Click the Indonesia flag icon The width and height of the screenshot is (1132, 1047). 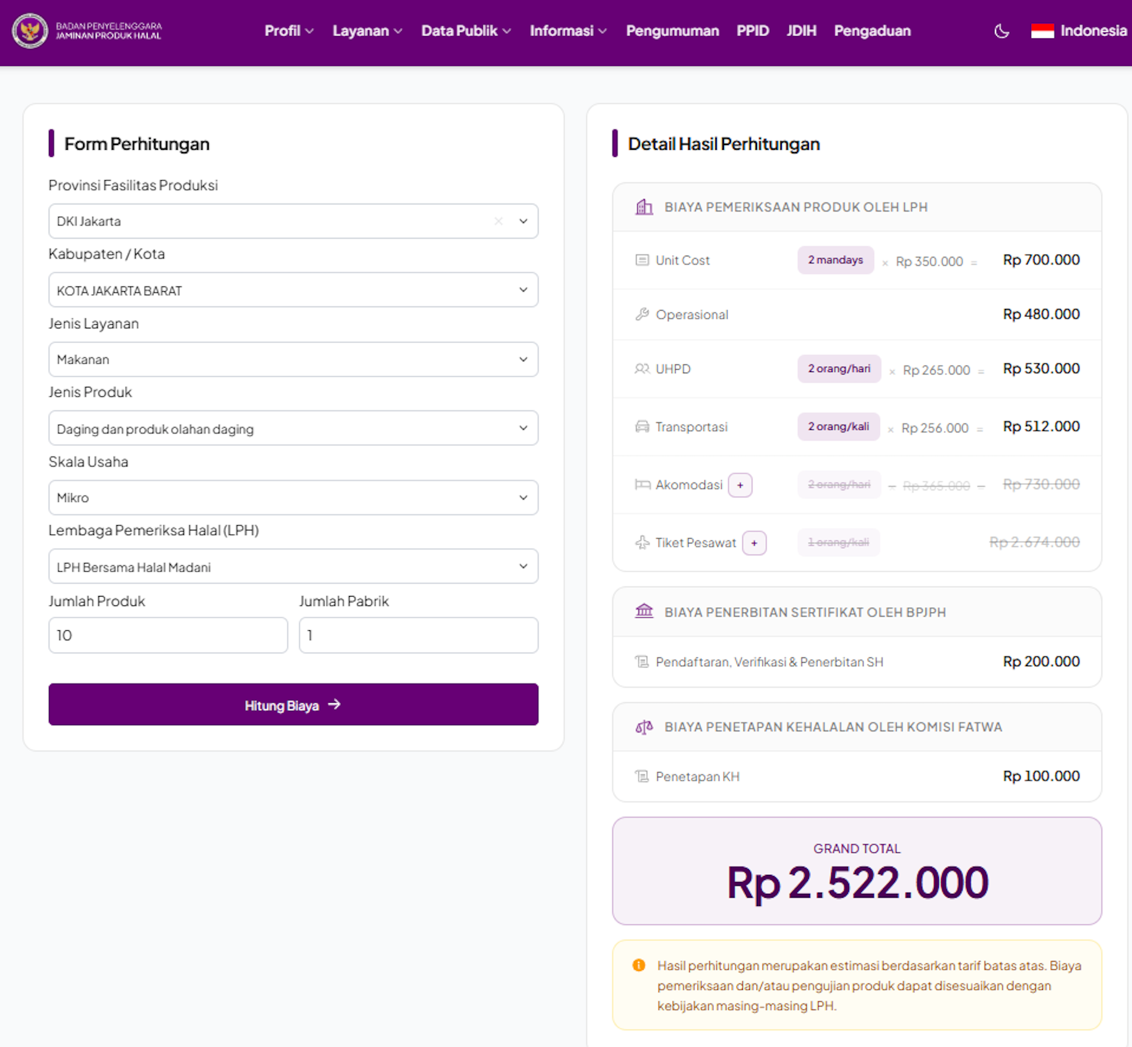point(1042,31)
